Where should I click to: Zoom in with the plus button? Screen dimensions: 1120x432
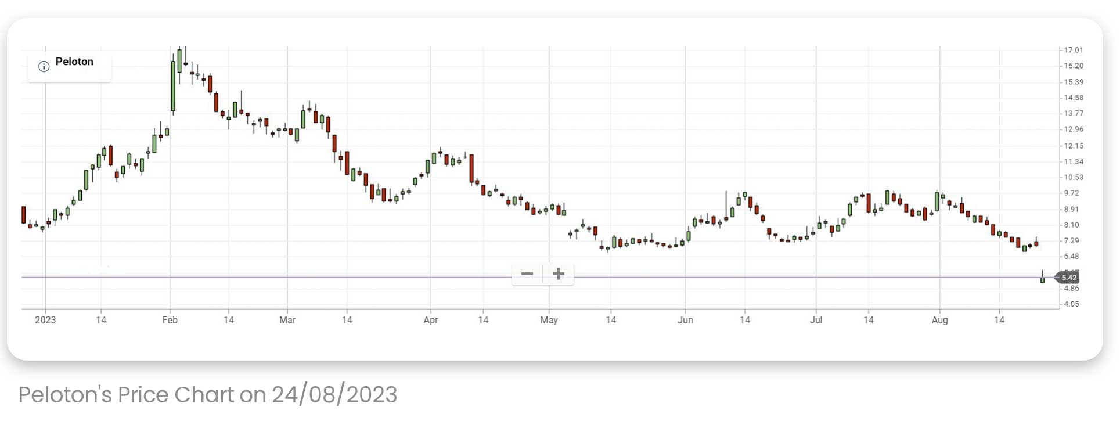[x=559, y=273]
